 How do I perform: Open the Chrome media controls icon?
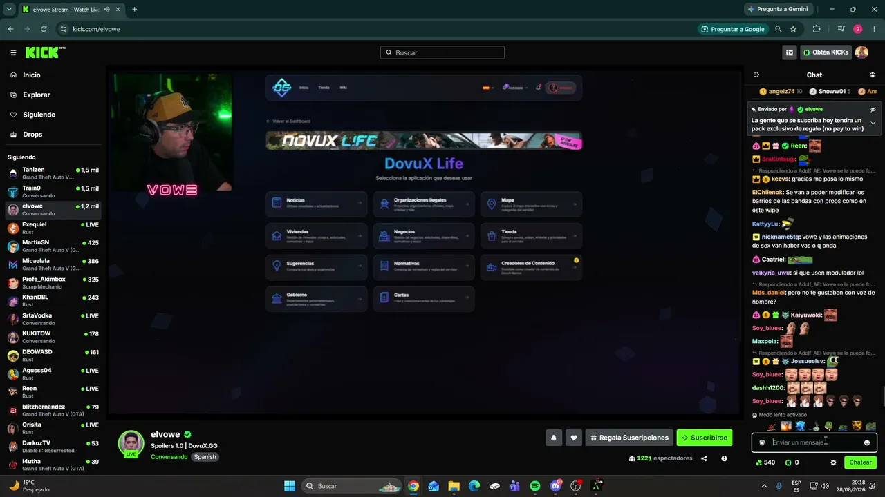841,29
